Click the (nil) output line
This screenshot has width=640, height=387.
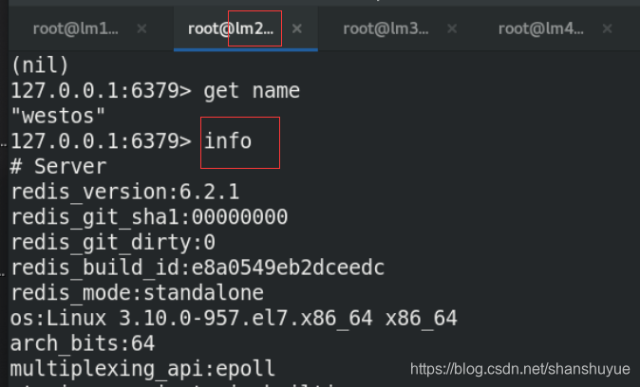click(40, 65)
